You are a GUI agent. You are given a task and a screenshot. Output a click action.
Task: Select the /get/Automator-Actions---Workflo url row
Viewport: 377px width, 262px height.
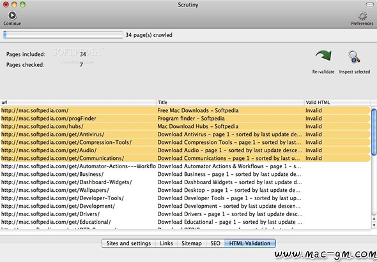point(185,166)
